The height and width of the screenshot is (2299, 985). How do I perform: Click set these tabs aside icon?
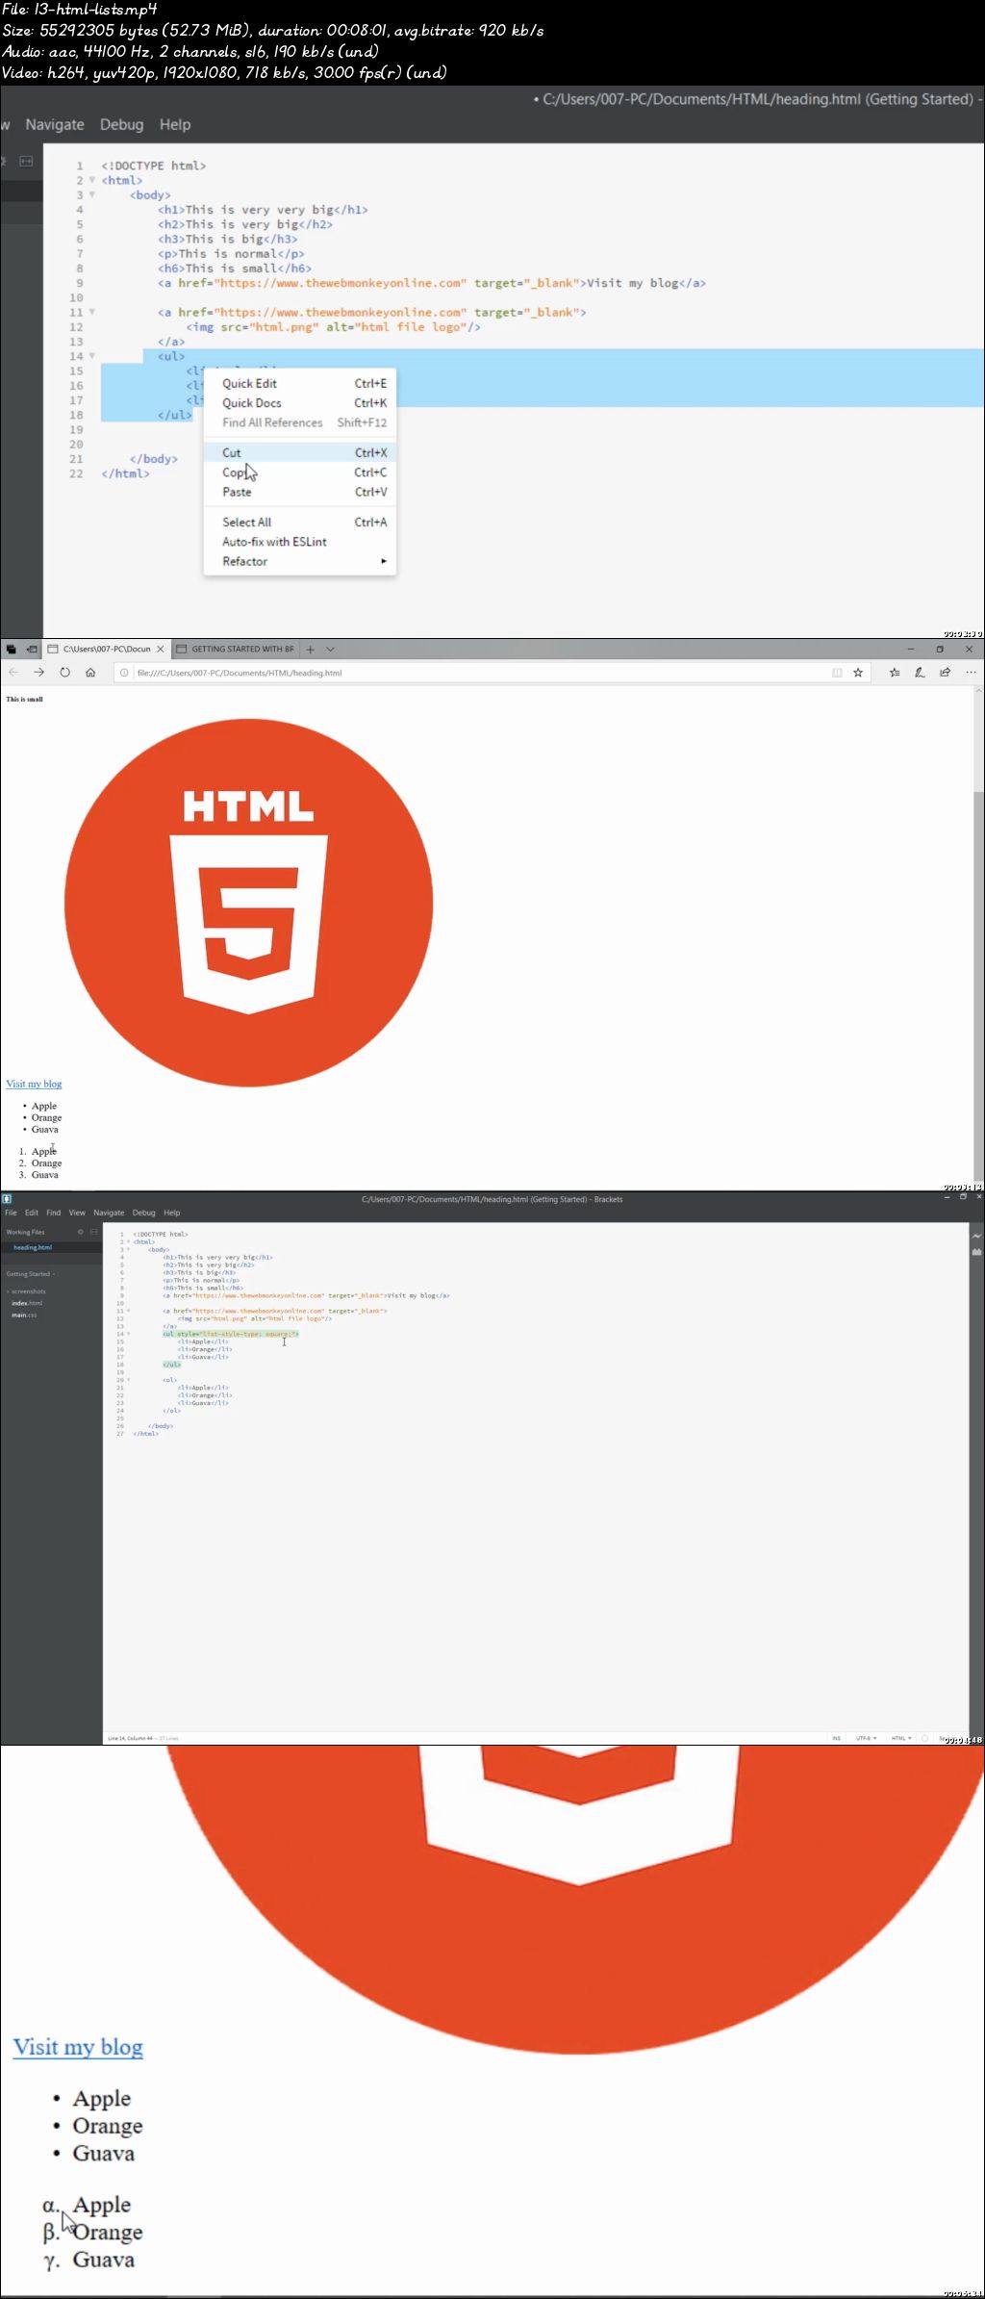32,650
